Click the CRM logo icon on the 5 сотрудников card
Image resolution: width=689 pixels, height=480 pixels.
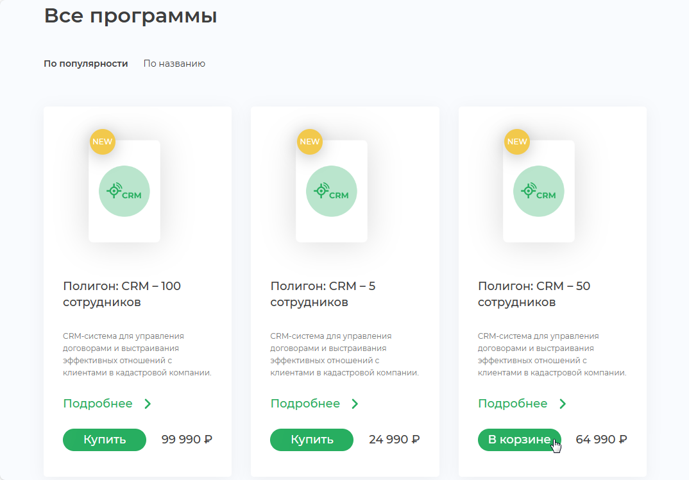331,191
